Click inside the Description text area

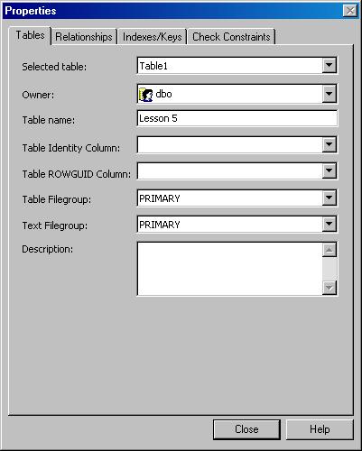coord(230,269)
